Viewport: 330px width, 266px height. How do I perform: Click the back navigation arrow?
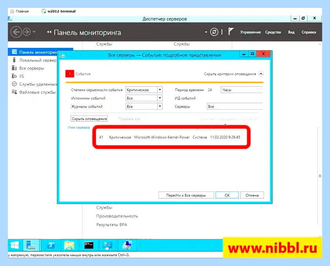pos(16,32)
